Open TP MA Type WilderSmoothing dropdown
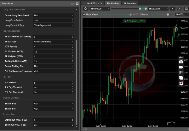This screenshot has width=189, height=131. coord(53,41)
